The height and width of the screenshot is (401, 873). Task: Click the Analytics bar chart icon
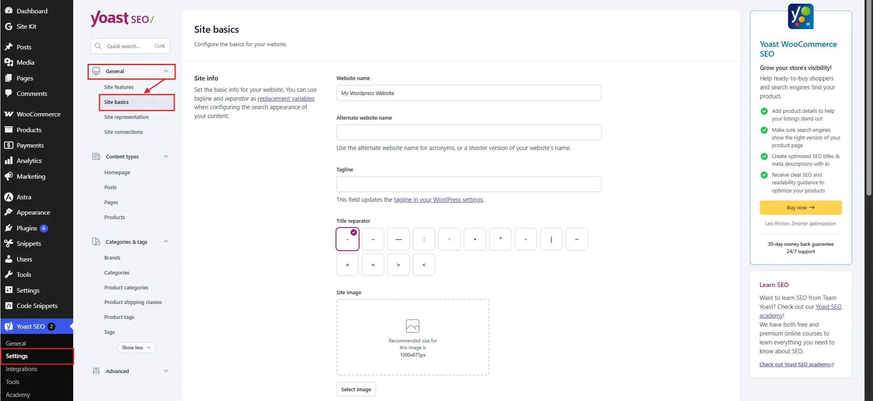[8, 160]
